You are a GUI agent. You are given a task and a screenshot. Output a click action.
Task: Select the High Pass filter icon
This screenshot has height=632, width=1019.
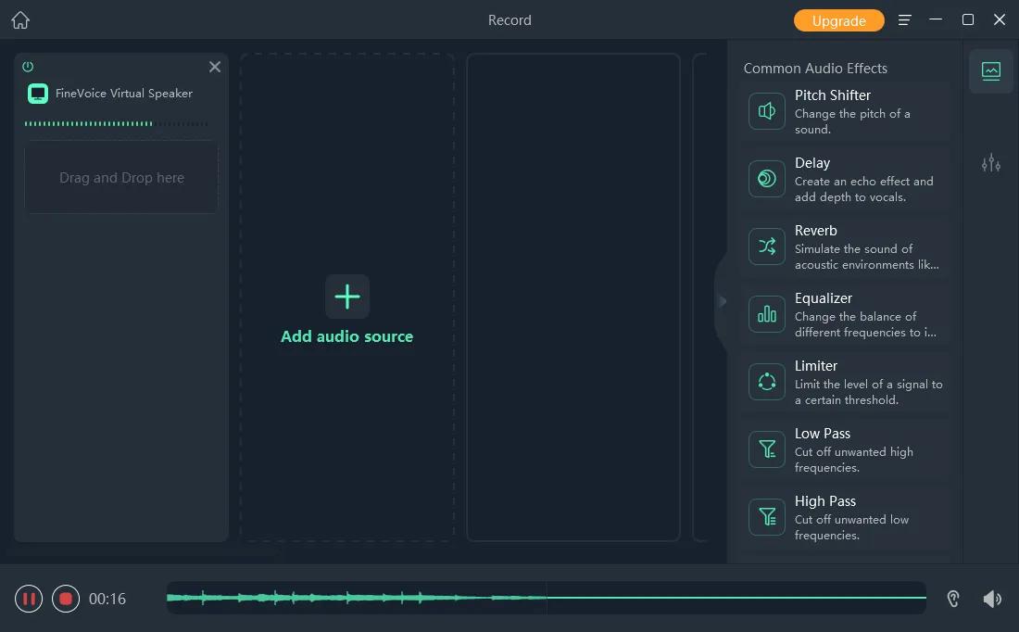click(x=767, y=517)
